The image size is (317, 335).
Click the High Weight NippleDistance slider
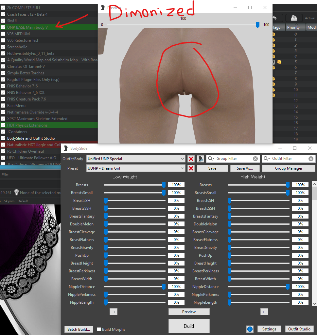click(258, 287)
